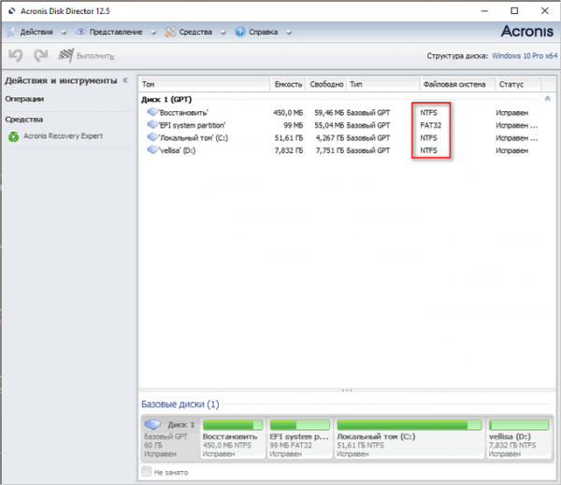Click the volume icon of vellisa (D:)
The height and width of the screenshot is (485, 561).
(152, 150)
